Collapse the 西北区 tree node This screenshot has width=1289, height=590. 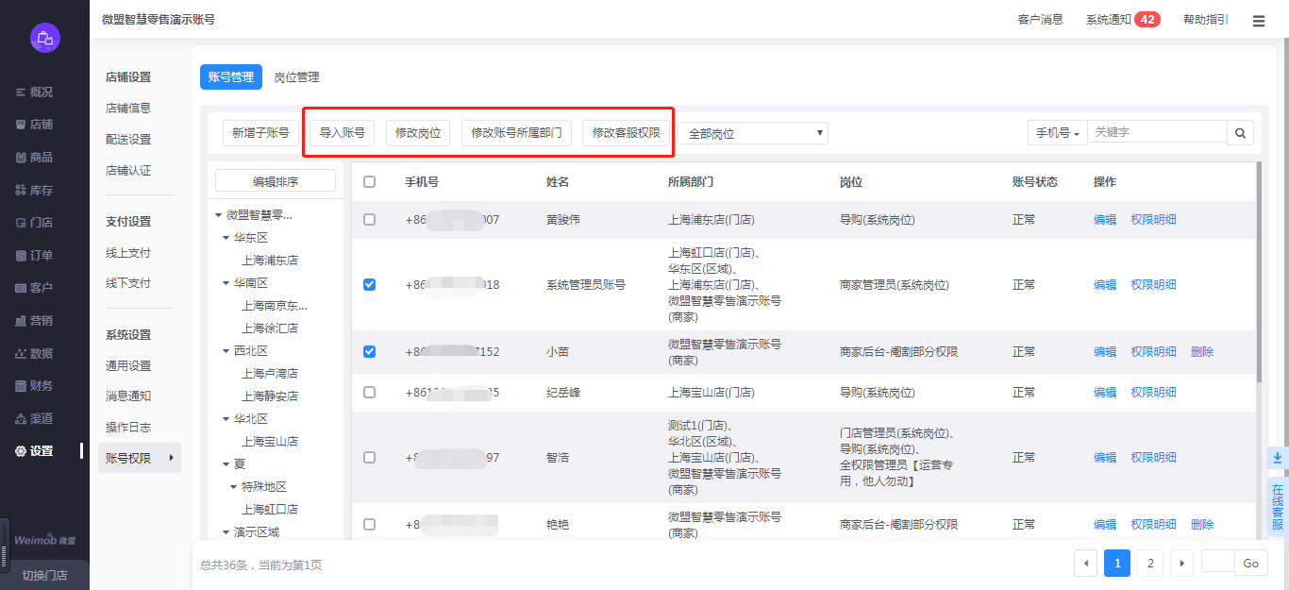226,351
